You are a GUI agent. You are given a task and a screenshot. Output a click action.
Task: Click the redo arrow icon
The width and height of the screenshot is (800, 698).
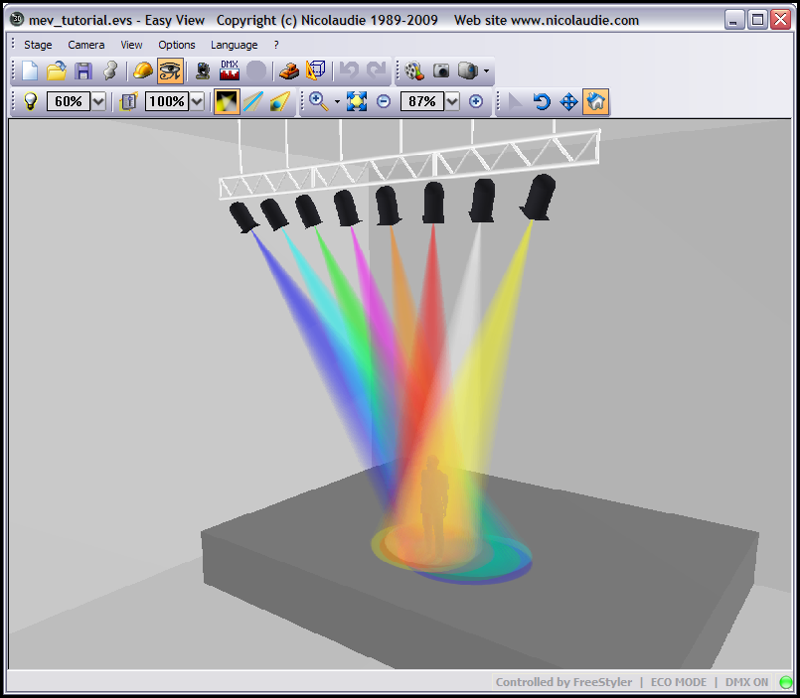pyautogui.click(x=376, y=70)
